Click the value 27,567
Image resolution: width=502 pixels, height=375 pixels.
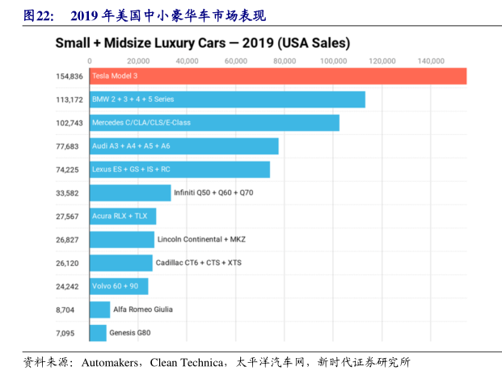[x=67, y=217]
